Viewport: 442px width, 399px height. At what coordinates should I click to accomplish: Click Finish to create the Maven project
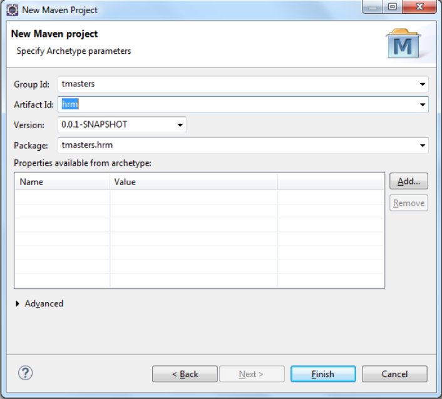pyautogui.click(x=323, y=374)
